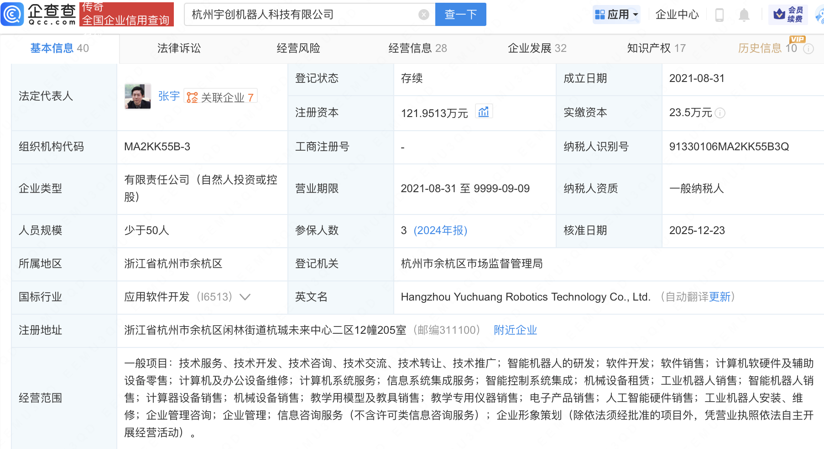Clear the search box text
This screenshot has height=449, width=824.
coord(424,15)
